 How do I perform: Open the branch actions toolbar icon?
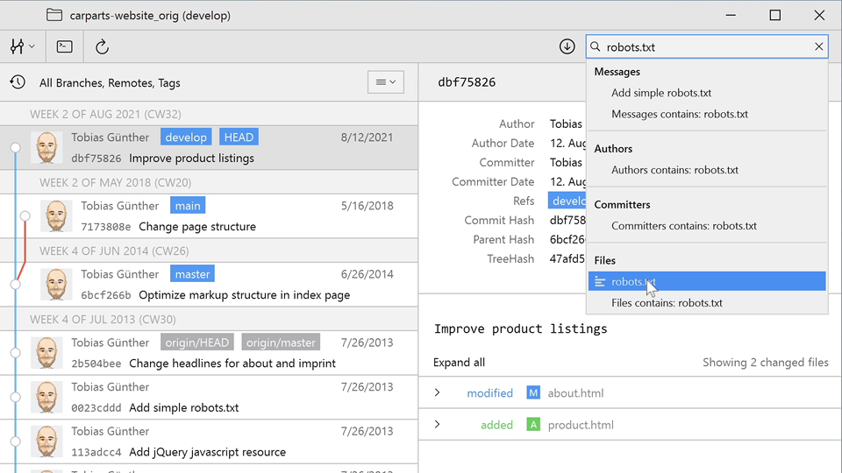coord(22,46)
